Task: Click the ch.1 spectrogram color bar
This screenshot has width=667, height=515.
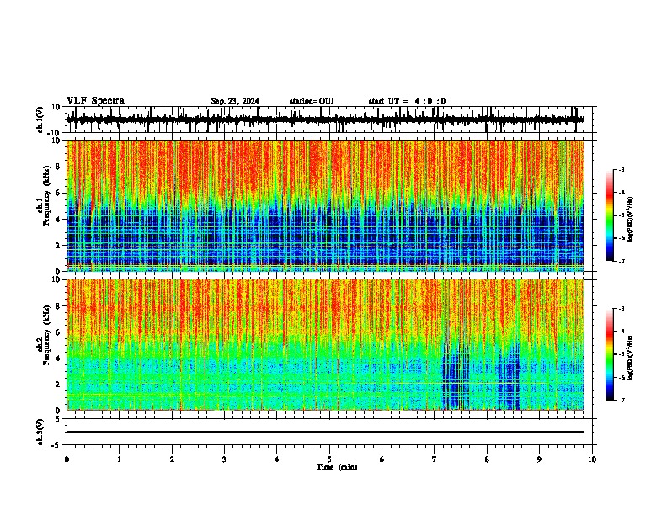Action: coord(610,215)
